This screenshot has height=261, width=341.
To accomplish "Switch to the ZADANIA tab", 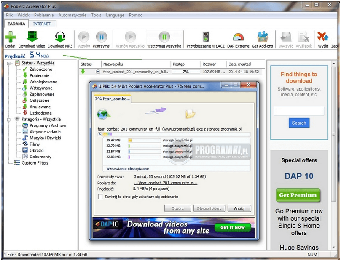I will tap(16, 24).
